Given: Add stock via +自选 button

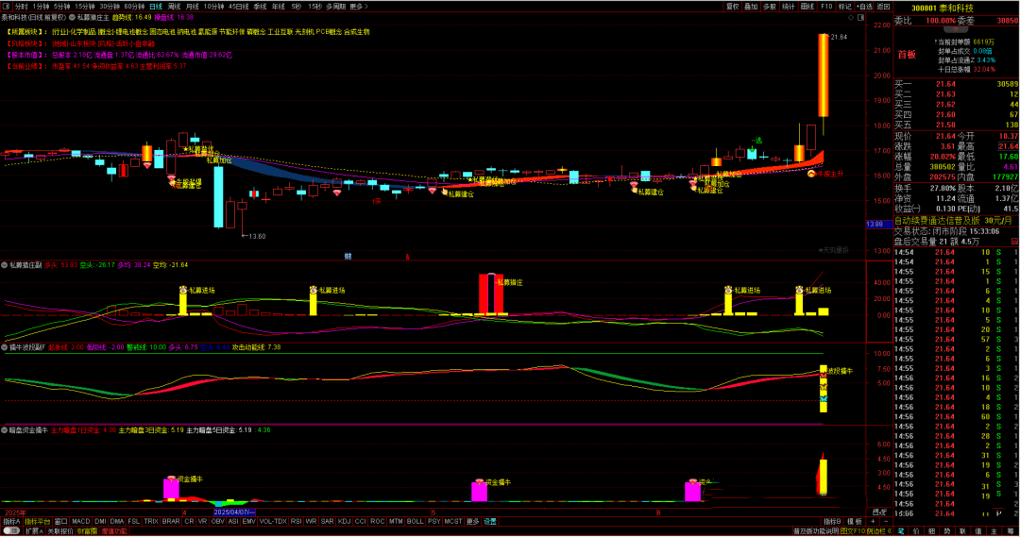Looking at the screenshot, I should pyautogui.click(x=865, y=6).
